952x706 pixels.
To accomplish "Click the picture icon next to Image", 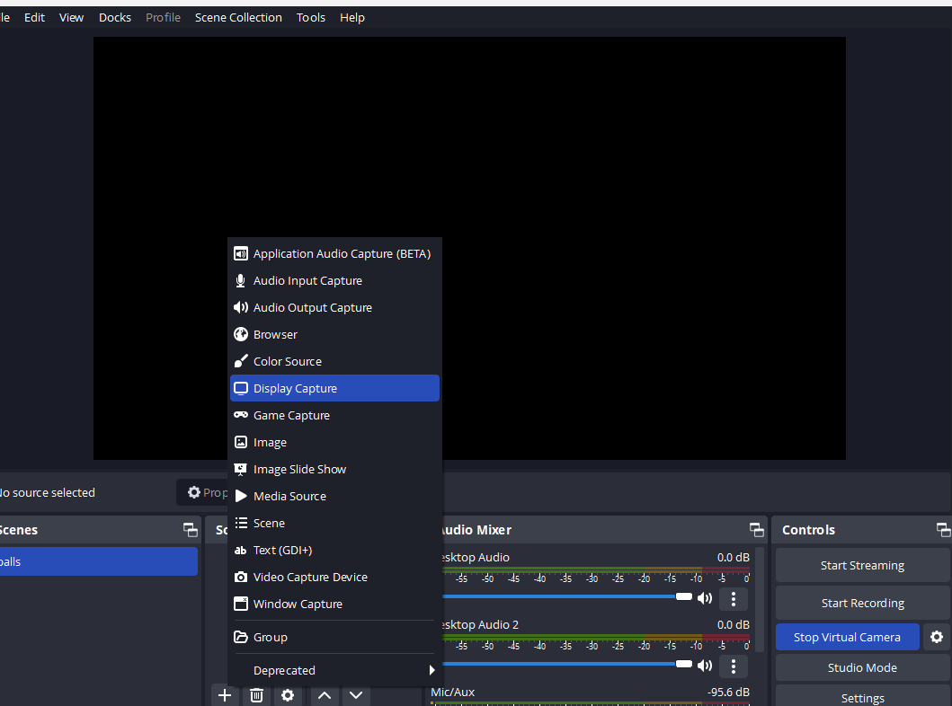I will pyautogui.click(x=241, y=442).
